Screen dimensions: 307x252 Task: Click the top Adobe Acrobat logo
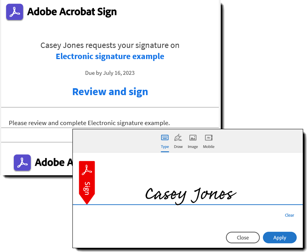[14, 12]
